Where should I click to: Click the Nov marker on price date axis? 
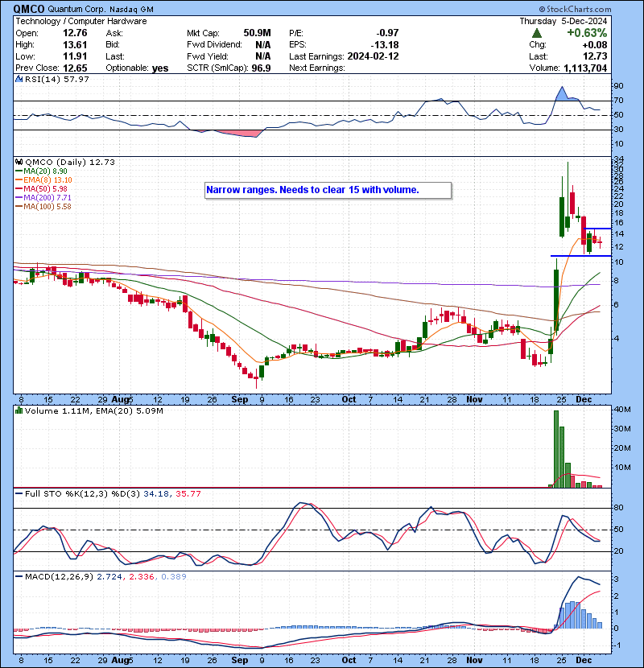(473, 399)
